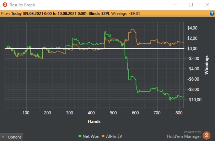The height and width of the screenshot is (141, 215).
Task: Click the Today date range filter text
Action: 49,13
